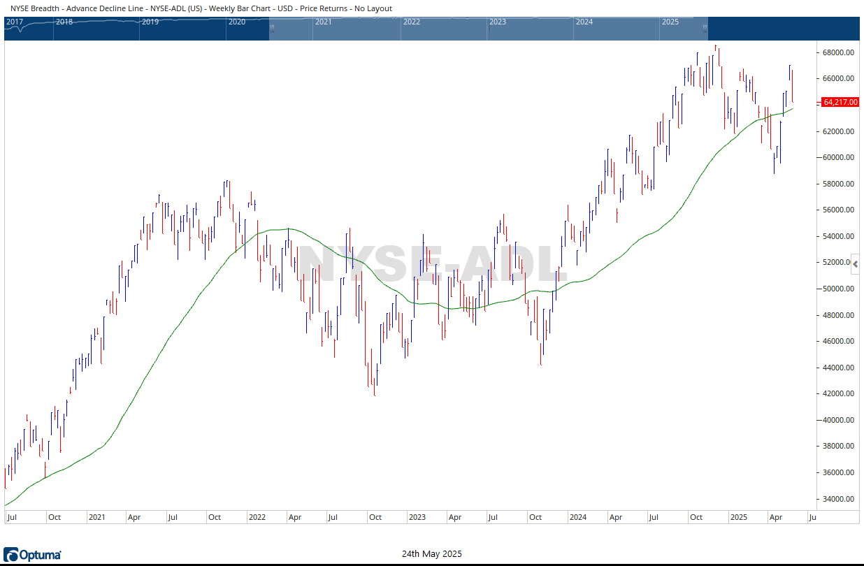Click the 24th May 2025 date label
This screenshot has height=566, width=864.
click(431, 554)
